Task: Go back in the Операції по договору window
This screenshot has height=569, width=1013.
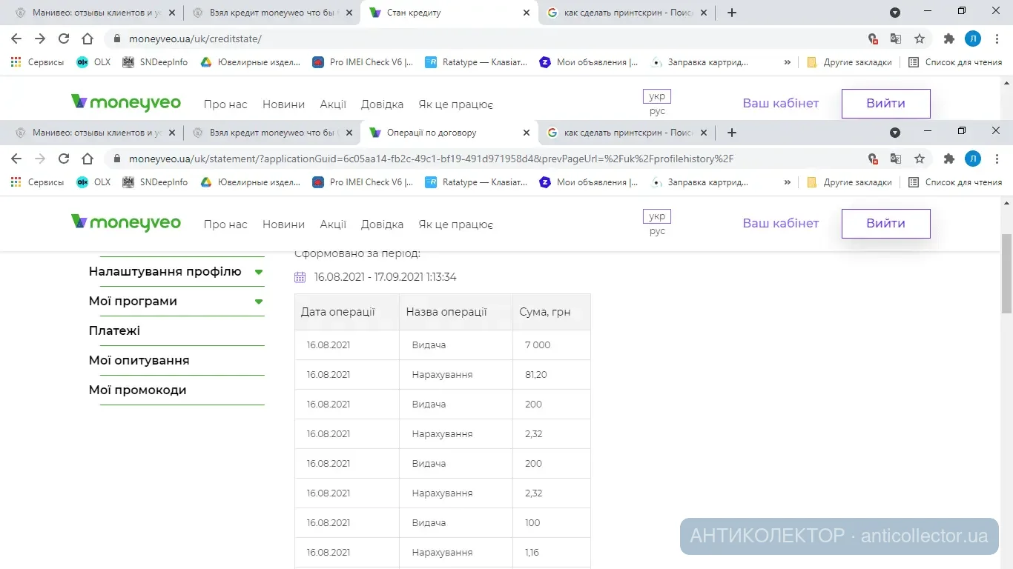Action: click(16, 159)
